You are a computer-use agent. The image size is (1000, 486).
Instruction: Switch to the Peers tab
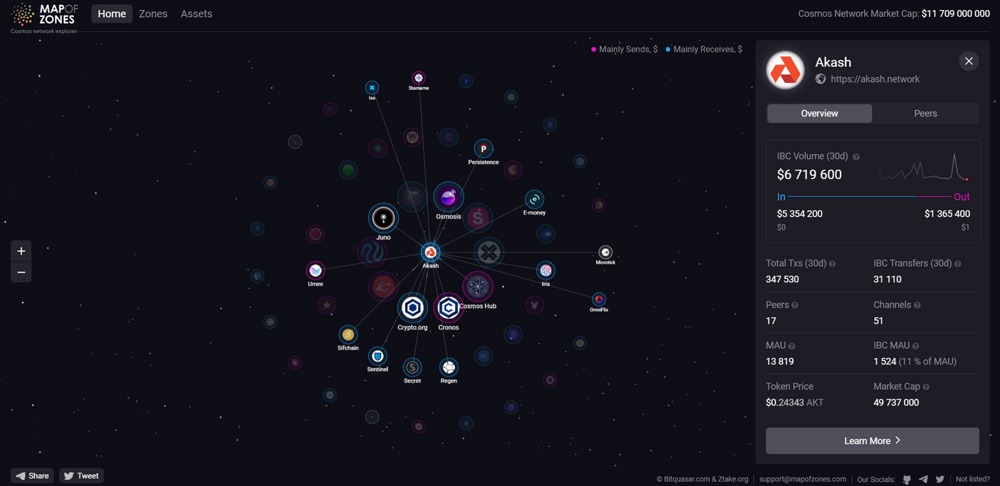pos(925,114)
